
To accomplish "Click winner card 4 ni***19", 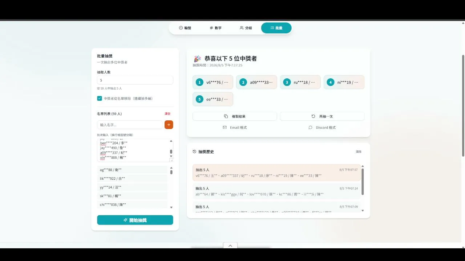I will 344,82.
